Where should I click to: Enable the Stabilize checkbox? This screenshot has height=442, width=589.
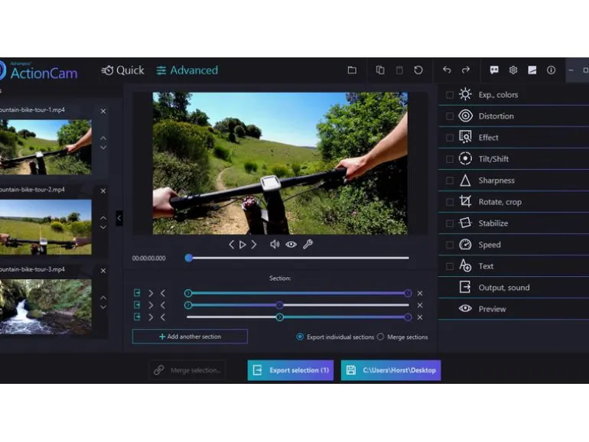(449, 223)
